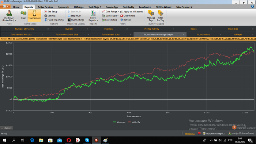Open the Table Scanner 2 tab
The width and height of the screenshot is (256, 144).
click(184, 7)
